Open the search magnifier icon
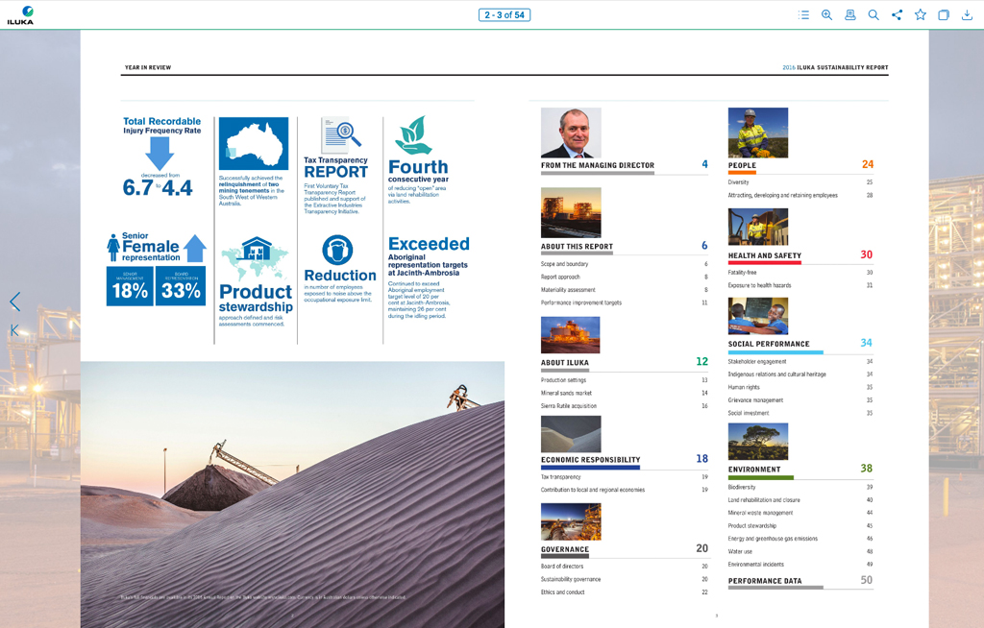Viewport: 984px width, 628px height. 873,14
